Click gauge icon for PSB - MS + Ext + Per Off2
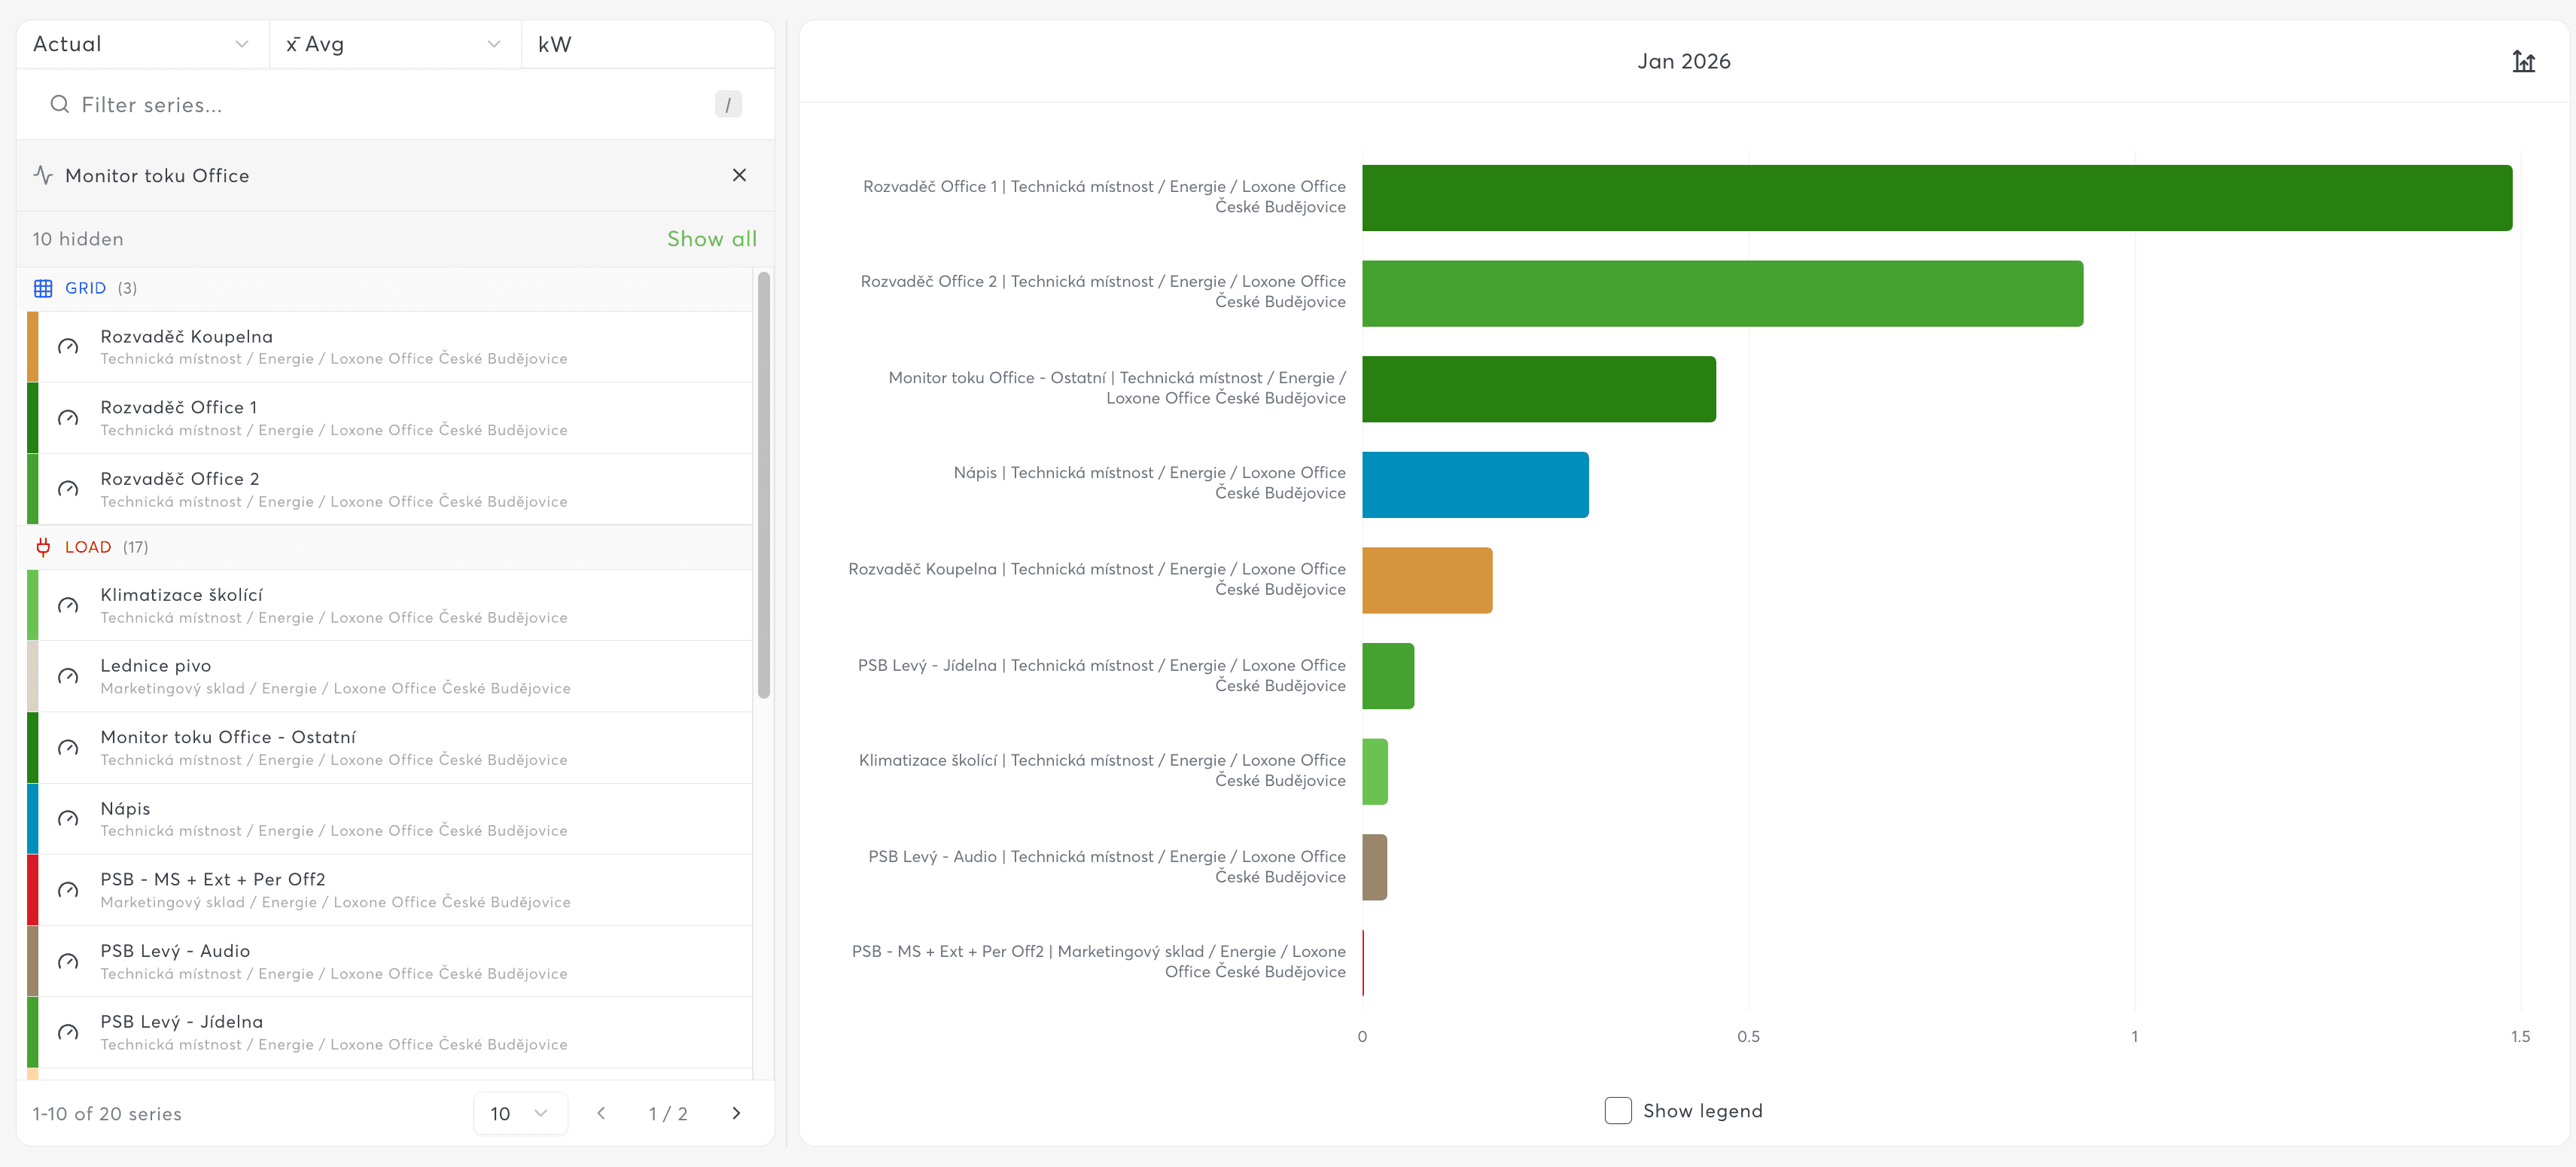The width and height of the screenshot is (2576, 1167). [x=68, y=890]
